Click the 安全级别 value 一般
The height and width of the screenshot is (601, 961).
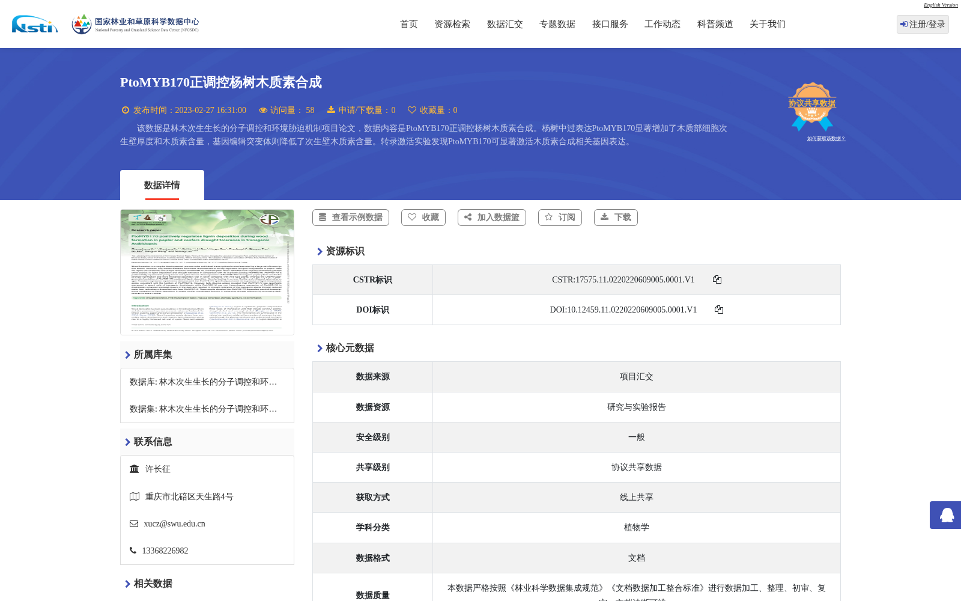[637, 437]
